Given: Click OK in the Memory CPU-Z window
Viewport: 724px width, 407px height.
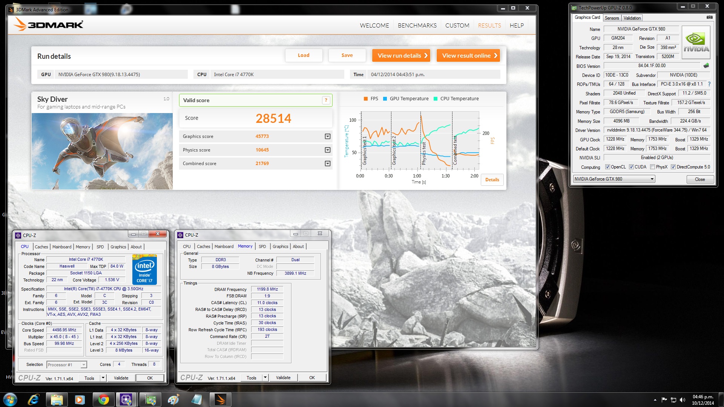Looking at the screenshot, I should 312,378.
